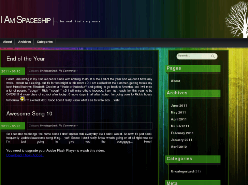
Task: Click the Categories sidebar heading
Action: tap(193, 159)
